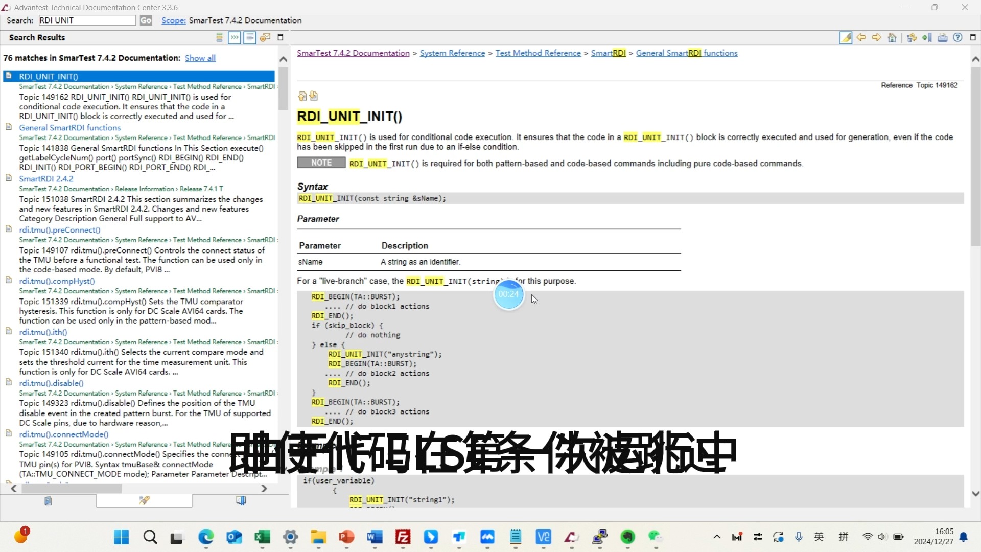The height and width of the screenshot is (552, 981).
Task: Maximize the Search Results pane
Action: coord(280,37)
